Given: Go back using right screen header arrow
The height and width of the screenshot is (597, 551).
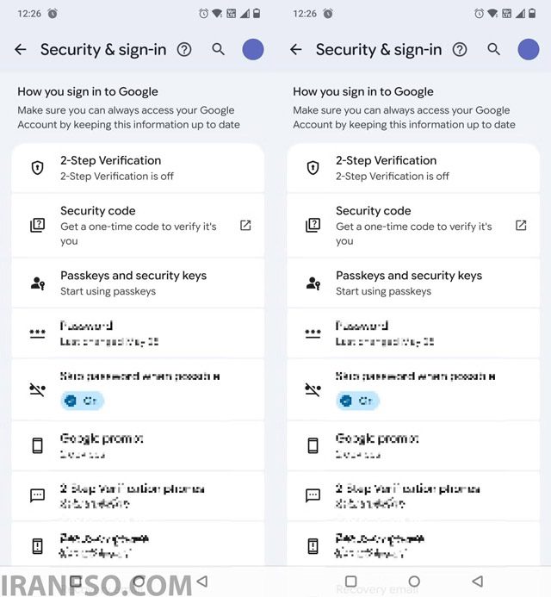Looking at the screenshot, I should pyautogui.click(x=296, y=49).
